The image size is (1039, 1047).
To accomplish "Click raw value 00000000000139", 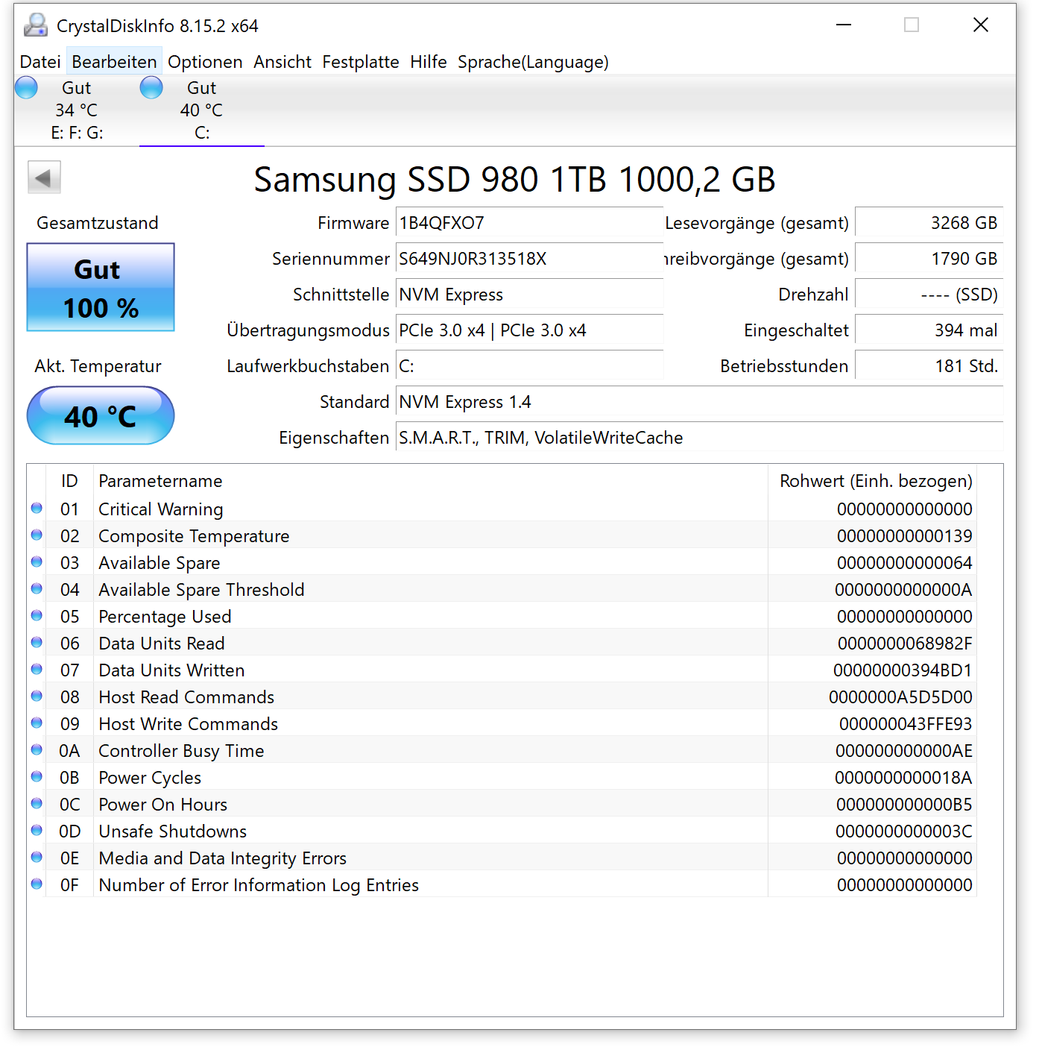I will pyautogui.click(x=904, y=536).
